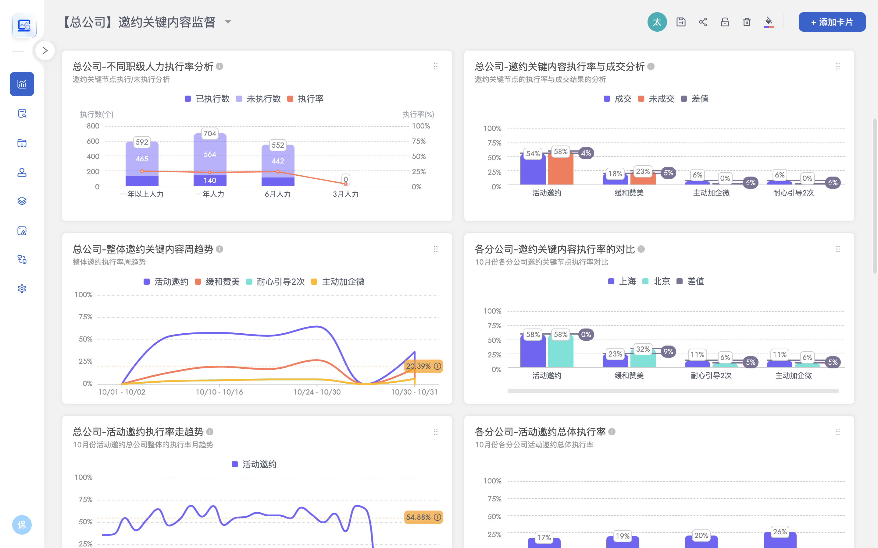Click info icon beside 执行率与成交分析 title
Image resolution: width=878 pixels, height=548 pixels.
pos(651,66)
